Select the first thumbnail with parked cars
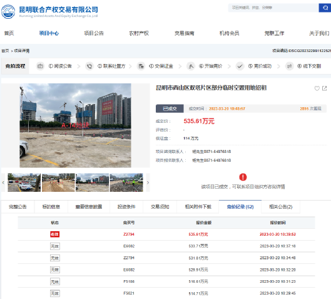This screenshot has height=299, width=331. [24, 182]
